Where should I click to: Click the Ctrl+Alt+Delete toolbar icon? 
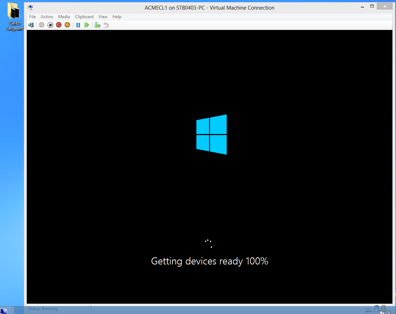pyautogui.click(x=31, y=25)
